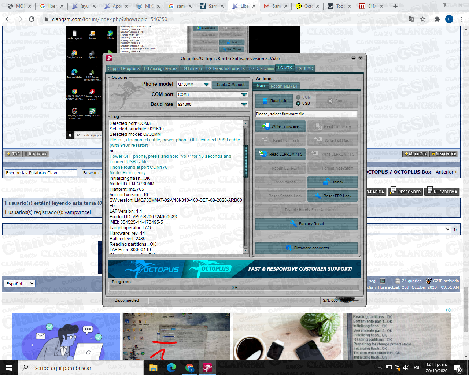Screen dimensions: 469x375
Task: Open File Explorer from taskbar
Action: coord(153,368)
